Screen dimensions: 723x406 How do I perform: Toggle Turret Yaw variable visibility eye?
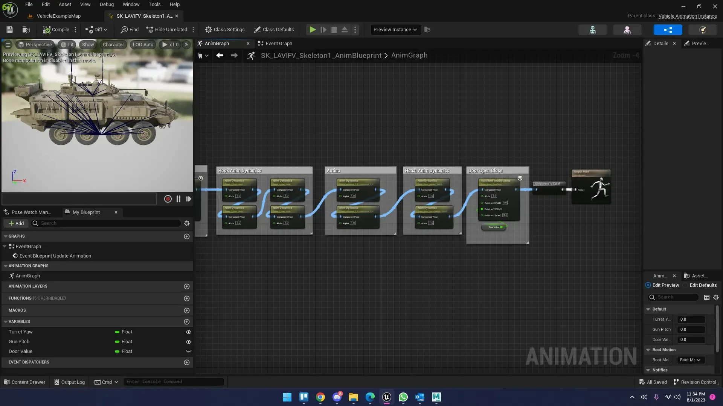189,332
